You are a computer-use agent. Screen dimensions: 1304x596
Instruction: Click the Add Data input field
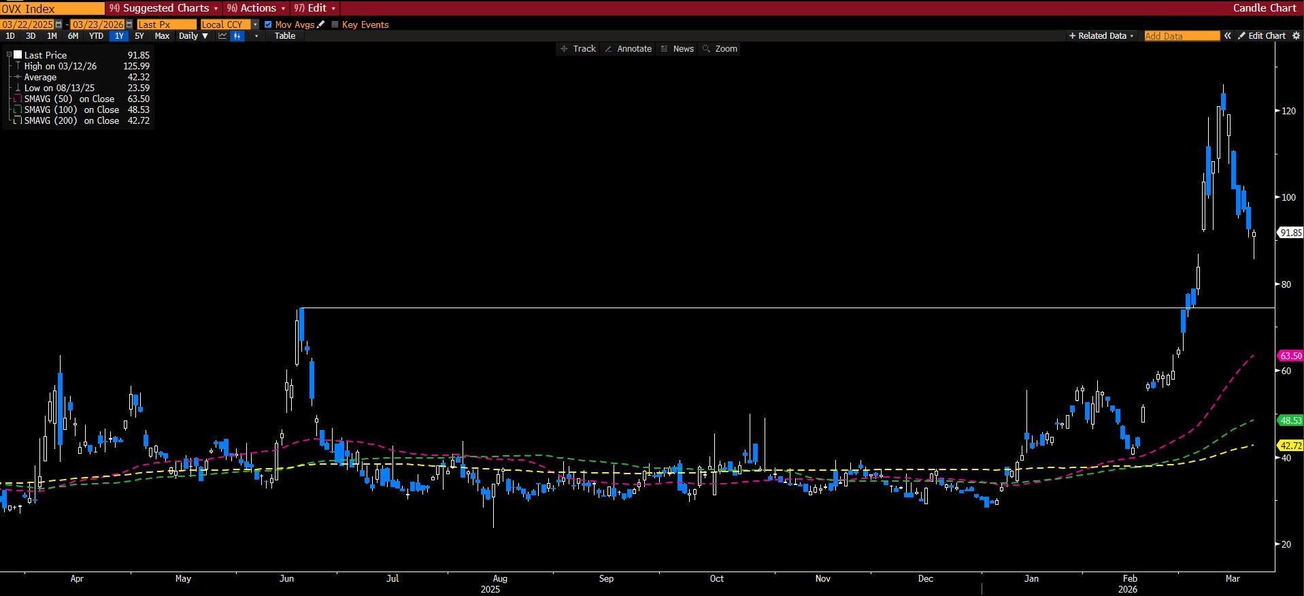pyautogui.click(x=1182, y=36)
